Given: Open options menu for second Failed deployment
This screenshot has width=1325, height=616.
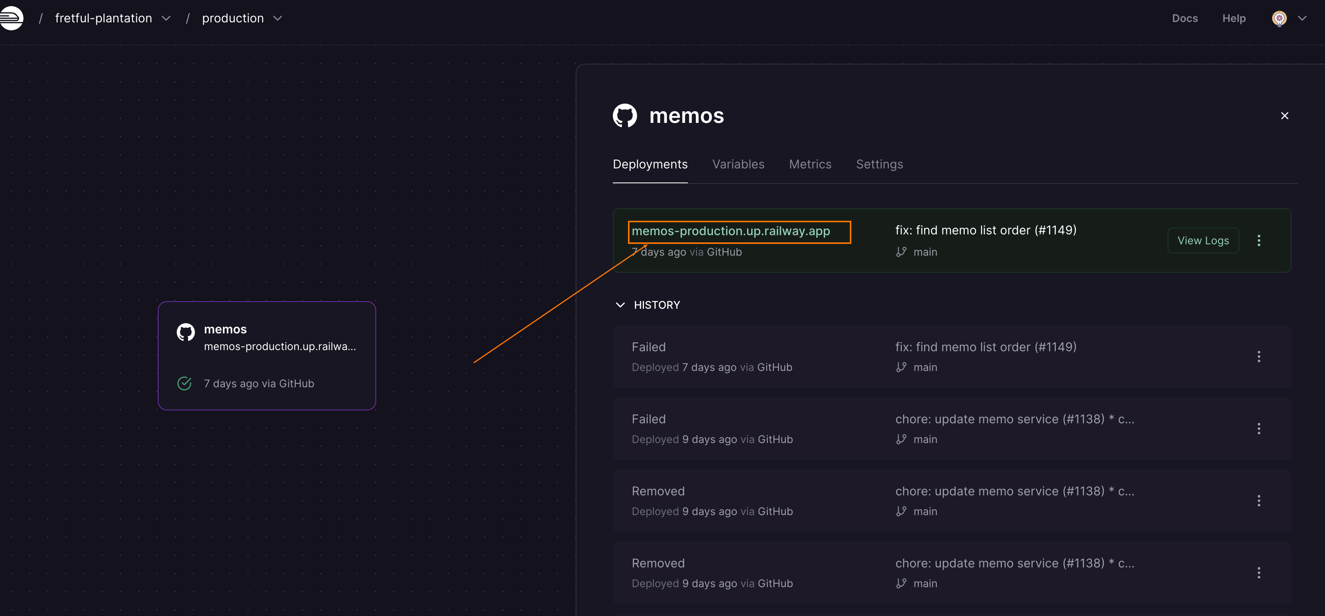Looking at the screenshot, I should (1259, 429).
